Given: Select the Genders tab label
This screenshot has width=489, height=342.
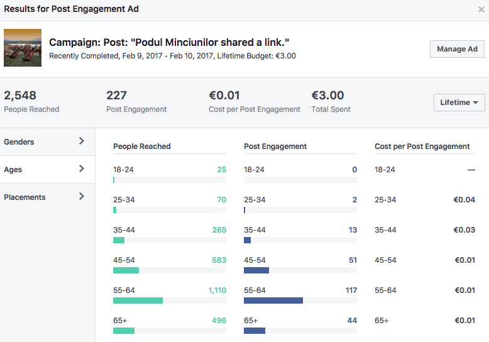Looking at the screenshot, I should (x=19, y=142).
